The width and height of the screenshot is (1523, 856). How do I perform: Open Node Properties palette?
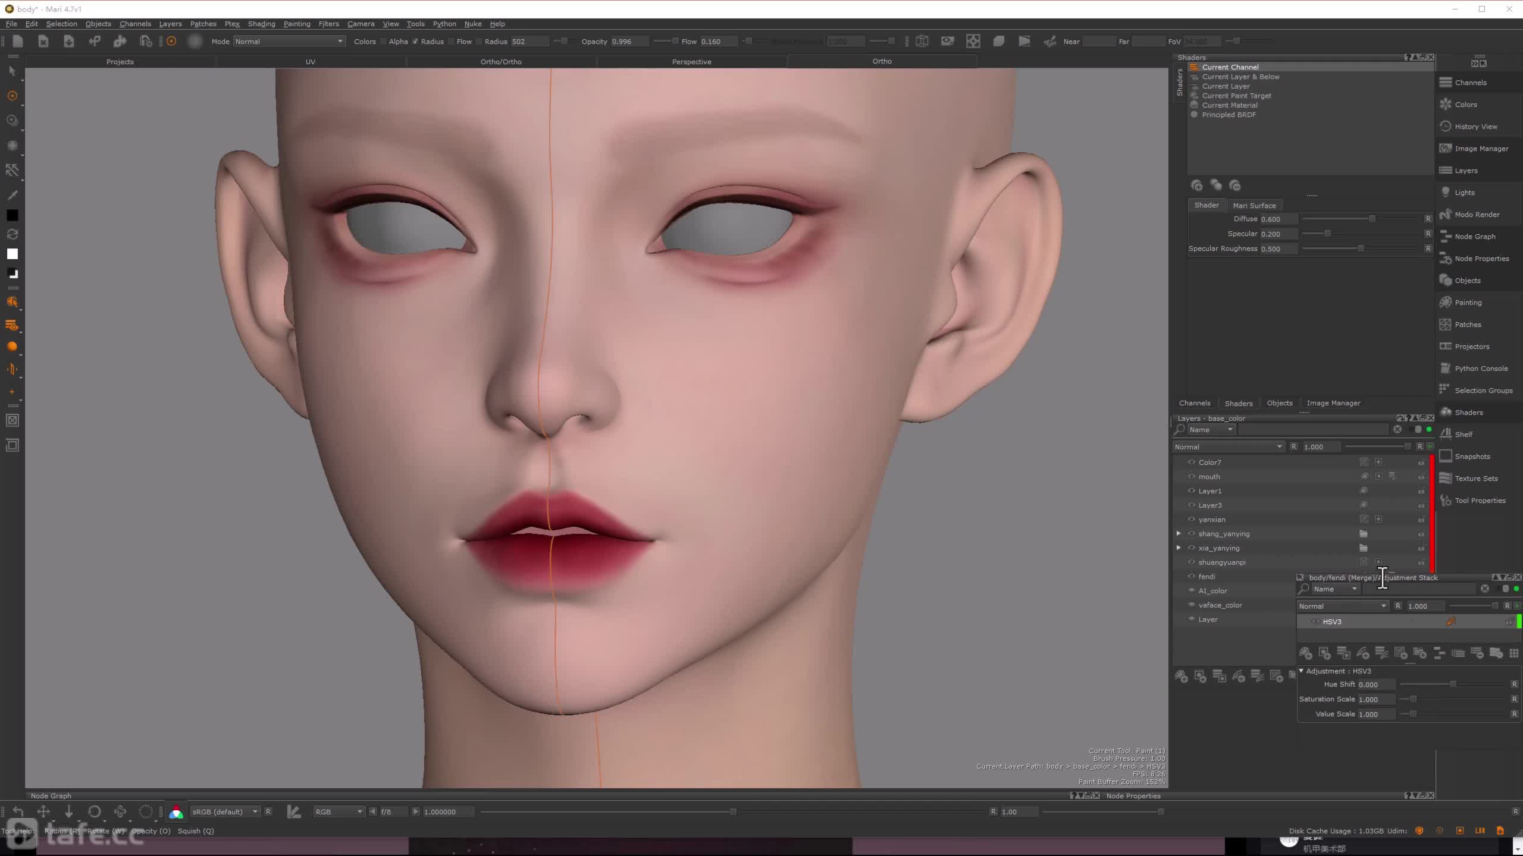click(1474, 259)
